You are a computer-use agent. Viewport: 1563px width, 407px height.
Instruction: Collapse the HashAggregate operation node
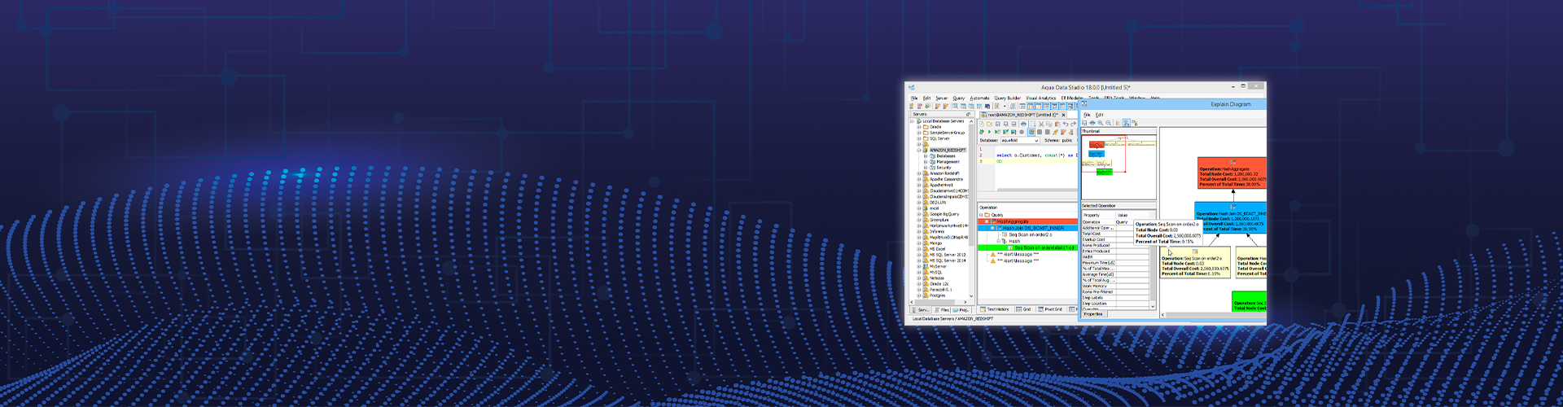(x=987, y=221)
